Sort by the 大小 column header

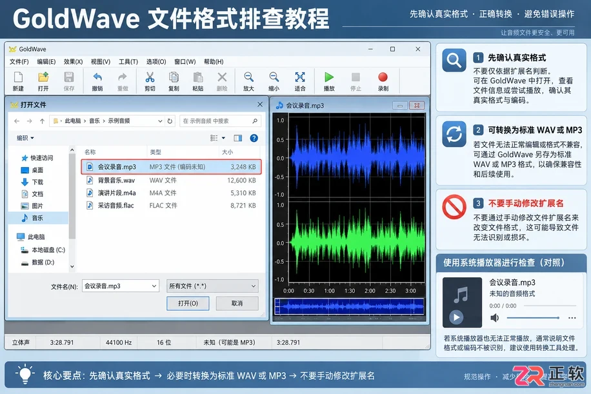[x=227, y=152]
